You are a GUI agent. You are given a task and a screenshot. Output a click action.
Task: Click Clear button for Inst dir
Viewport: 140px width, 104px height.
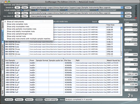tap(24, 13)
